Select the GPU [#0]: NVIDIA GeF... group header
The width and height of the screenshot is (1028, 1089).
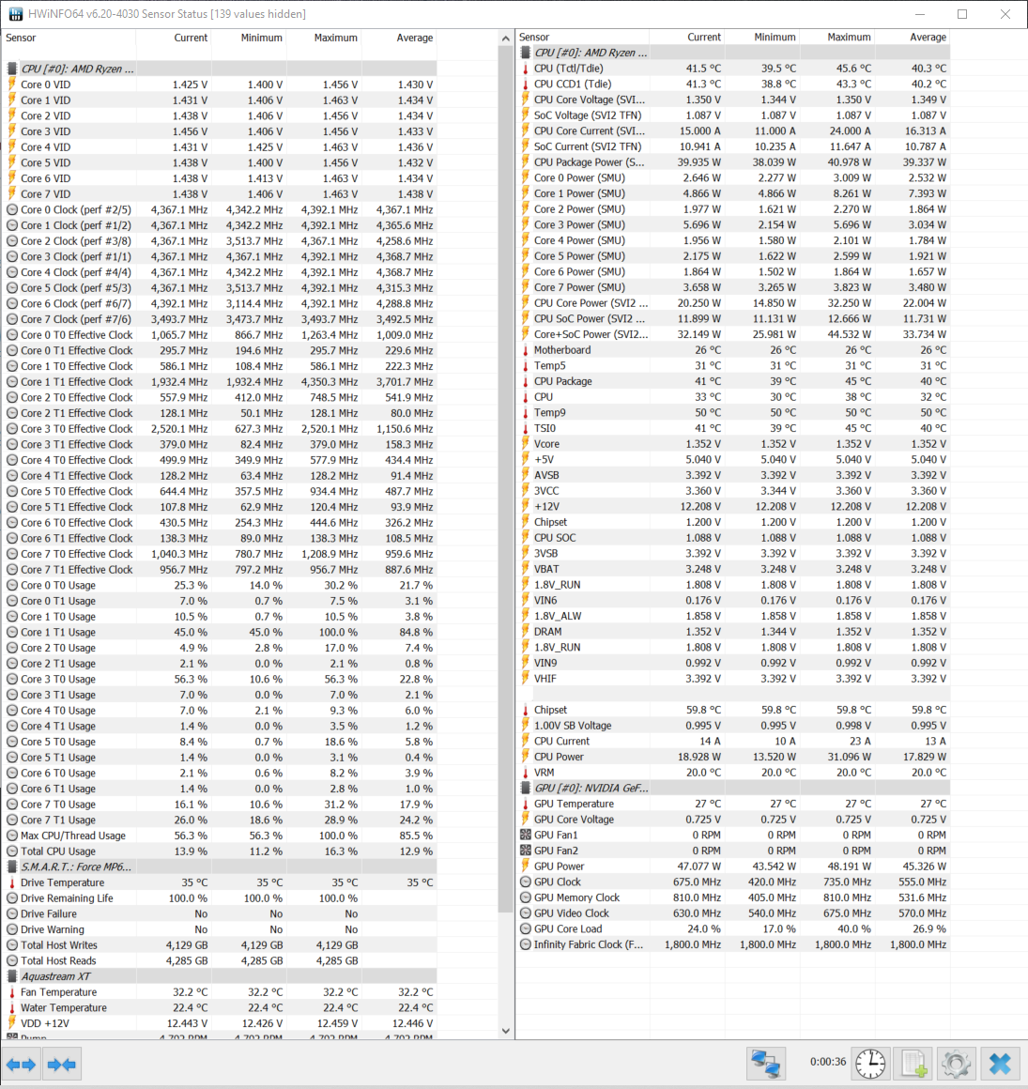click(733, 789)
